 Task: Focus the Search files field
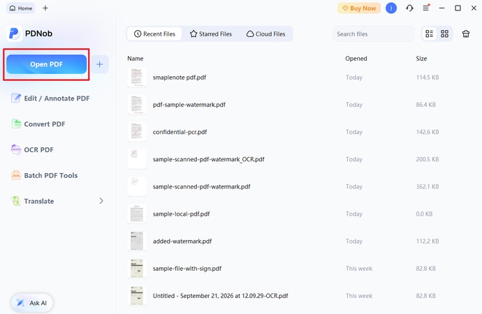tap(373, 33)
